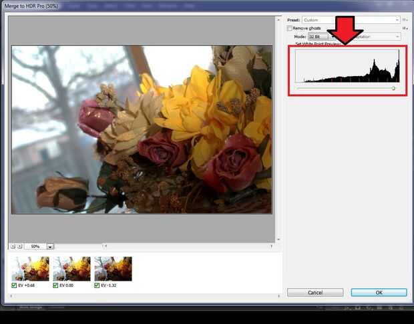The height and width of the screenshot is (324, 414).
Task: Click the 50% zoom level field
Action: 35,246
